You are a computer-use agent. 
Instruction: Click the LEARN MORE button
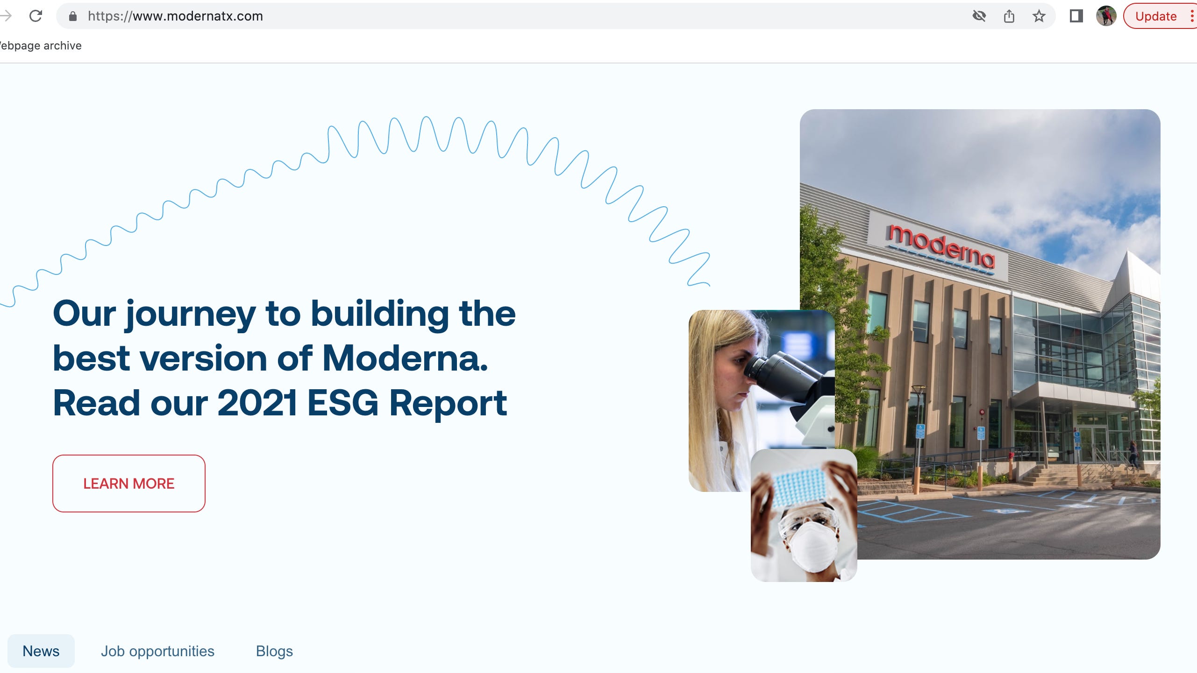[128, 483]
